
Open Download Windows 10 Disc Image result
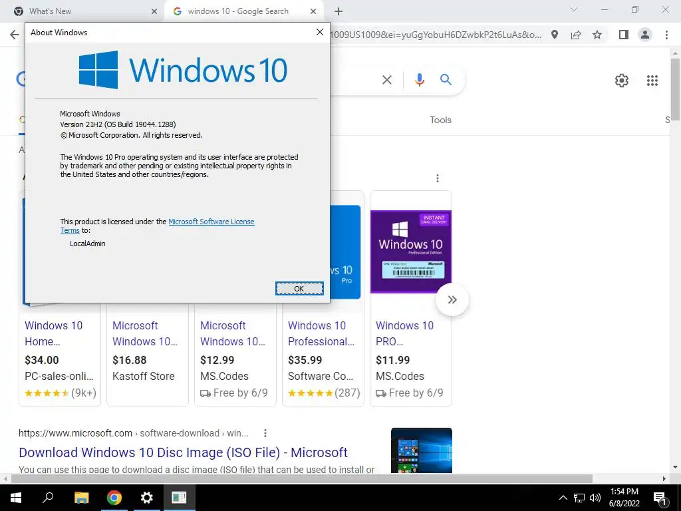pyautogui.click(x=183, y=452)
